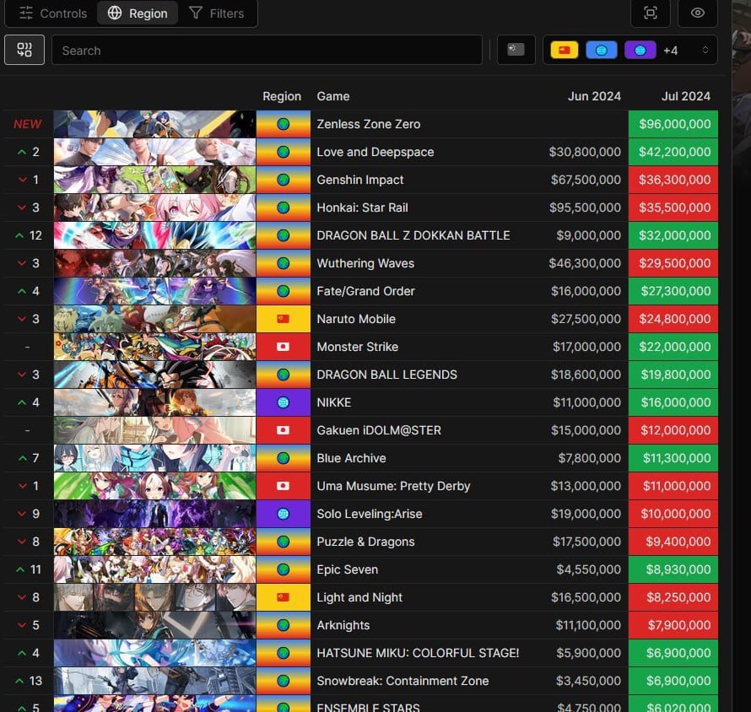Focus the Search input field
751x712 pixels.
point(267,50)
